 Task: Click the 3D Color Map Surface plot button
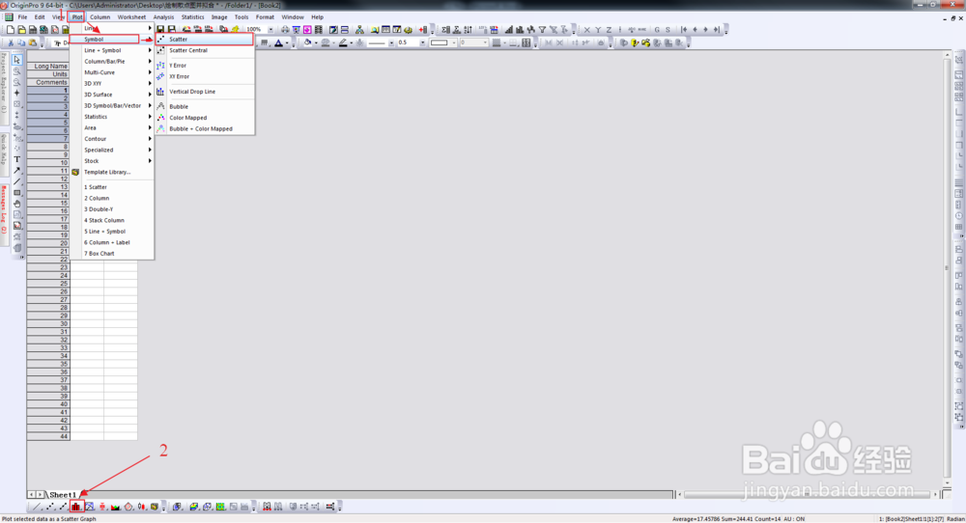193,507
